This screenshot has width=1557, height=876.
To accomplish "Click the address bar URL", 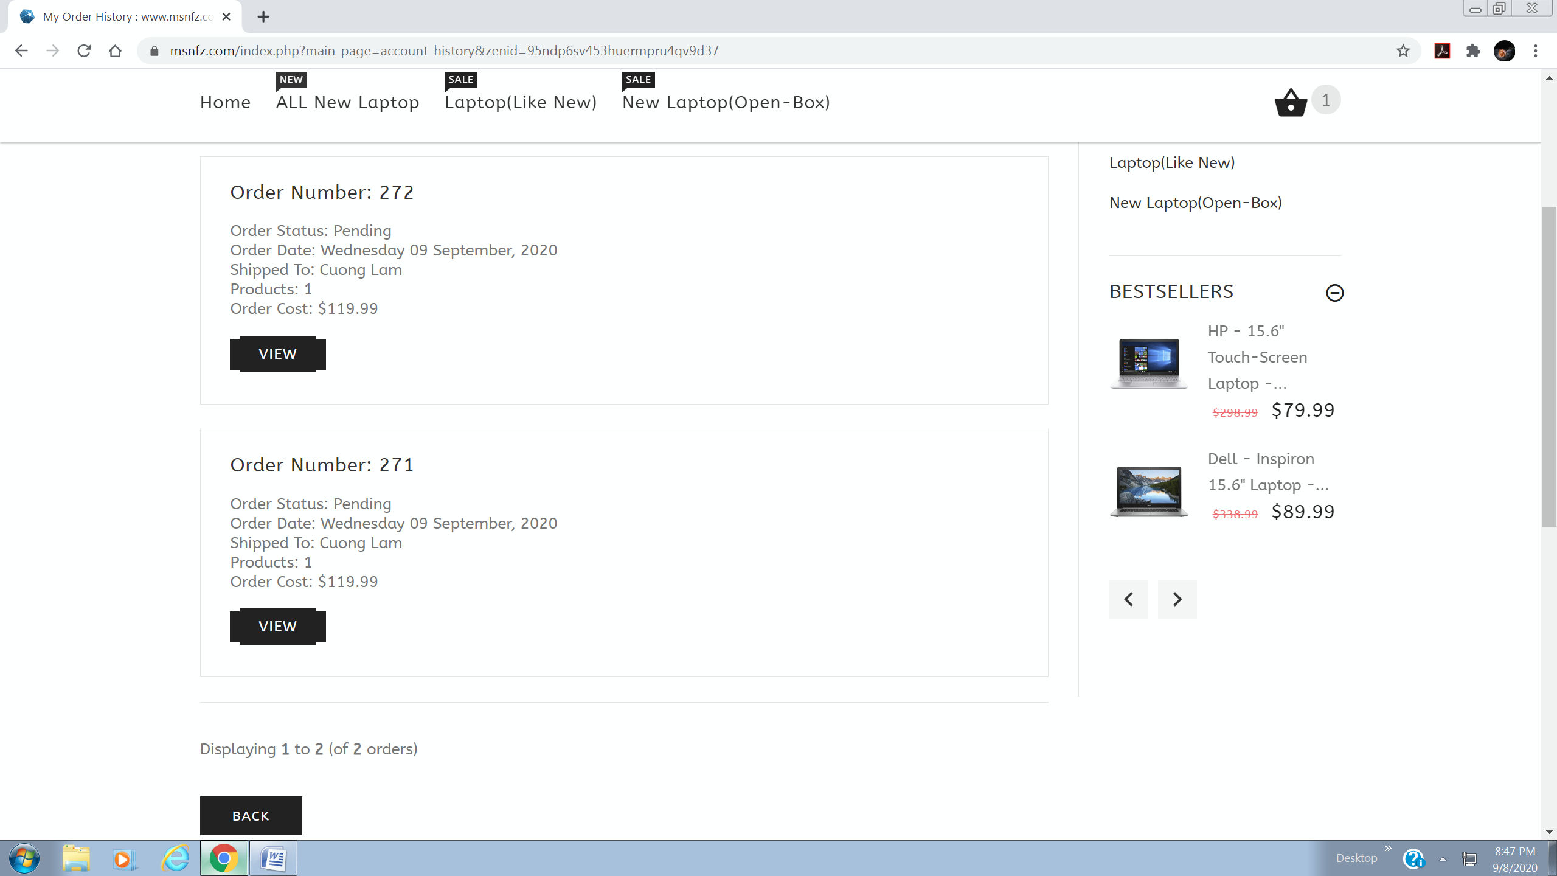I will click(x=444, y=50).
